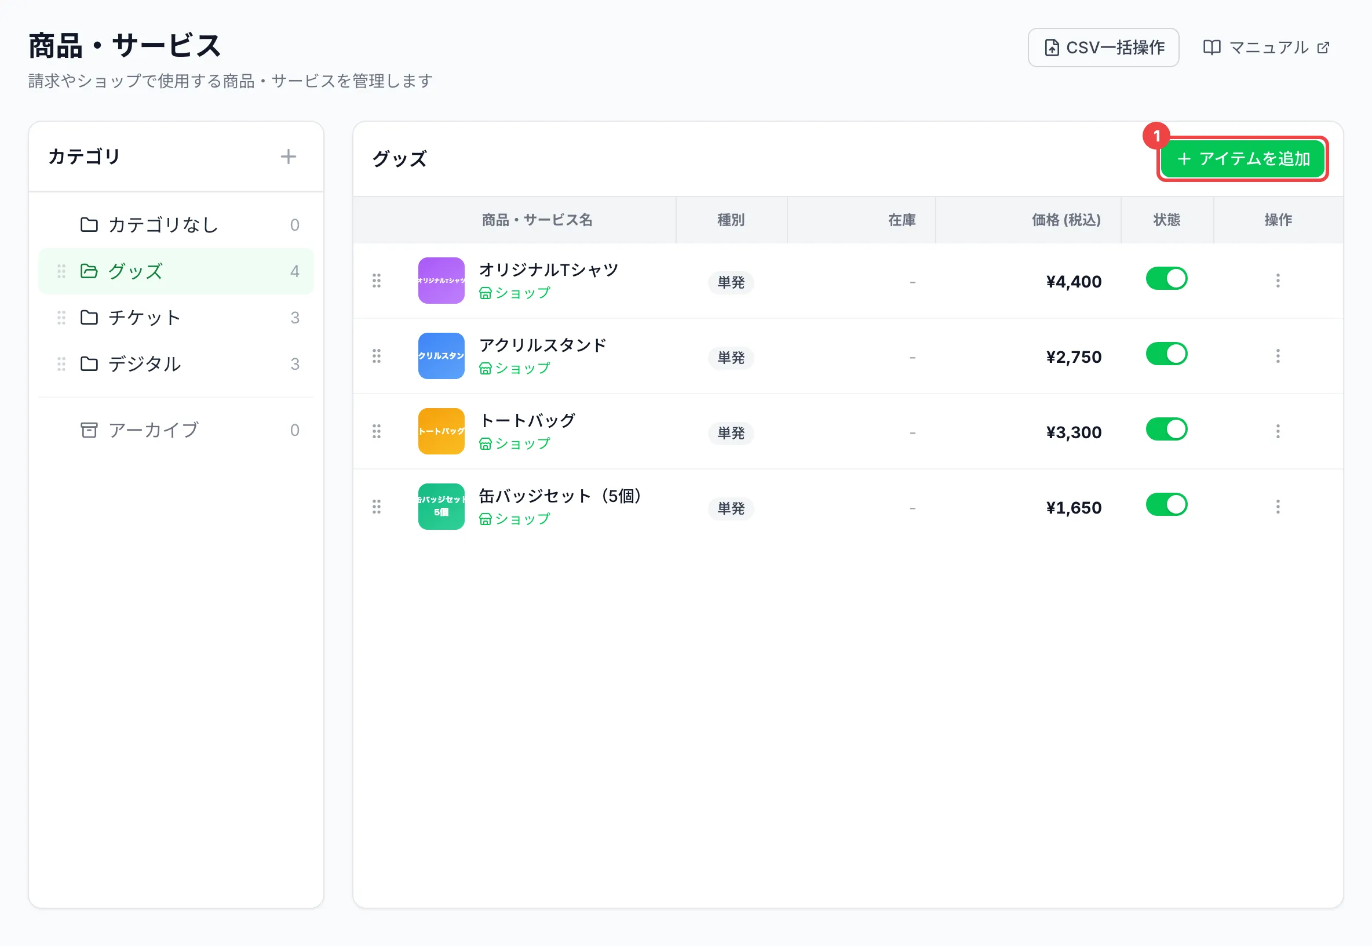Click the drag handle of 缶バッジセット row
The width and height of the screenshot is (1372, 946).
point(376,506)
